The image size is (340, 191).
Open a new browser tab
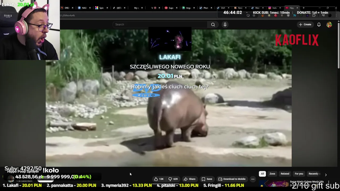(x=304, y=8)
